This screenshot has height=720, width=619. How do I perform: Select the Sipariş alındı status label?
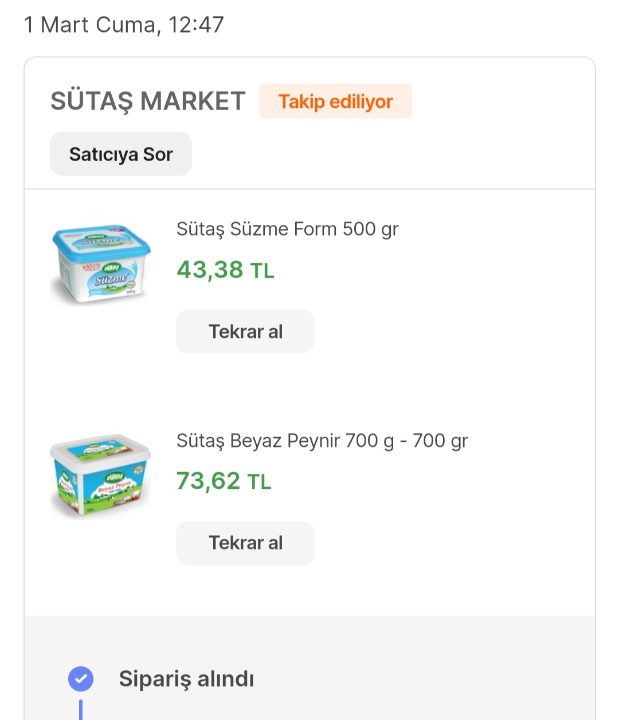186,679
